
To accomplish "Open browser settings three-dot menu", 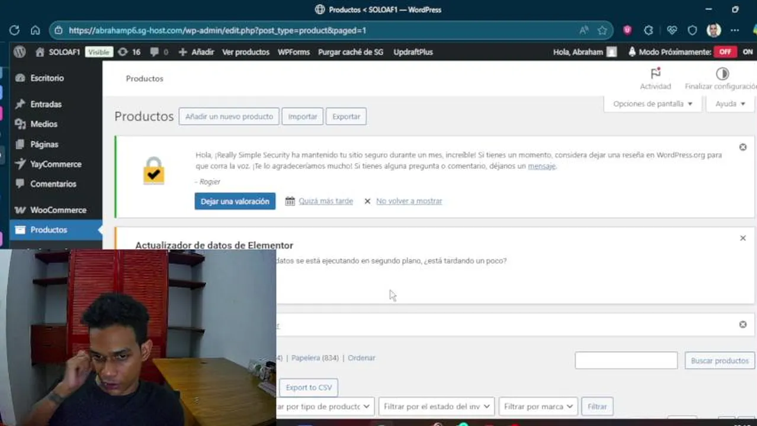I will pyautogui.click(x=735, y=30).
